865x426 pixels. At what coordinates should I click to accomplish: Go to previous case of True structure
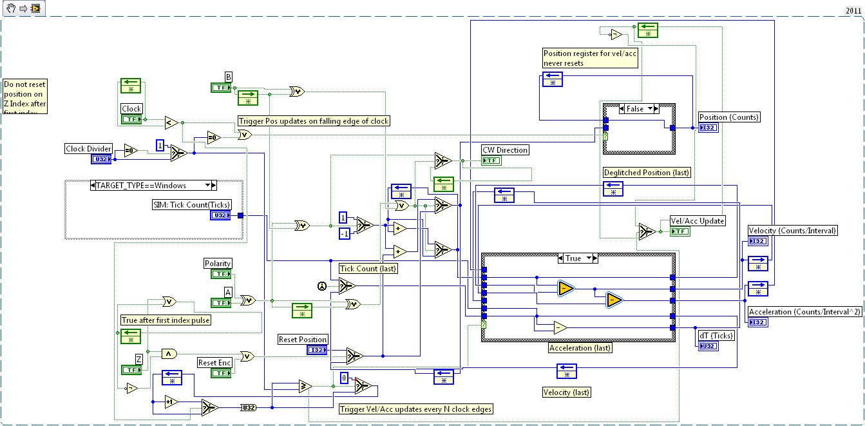[x=562, y=258]
